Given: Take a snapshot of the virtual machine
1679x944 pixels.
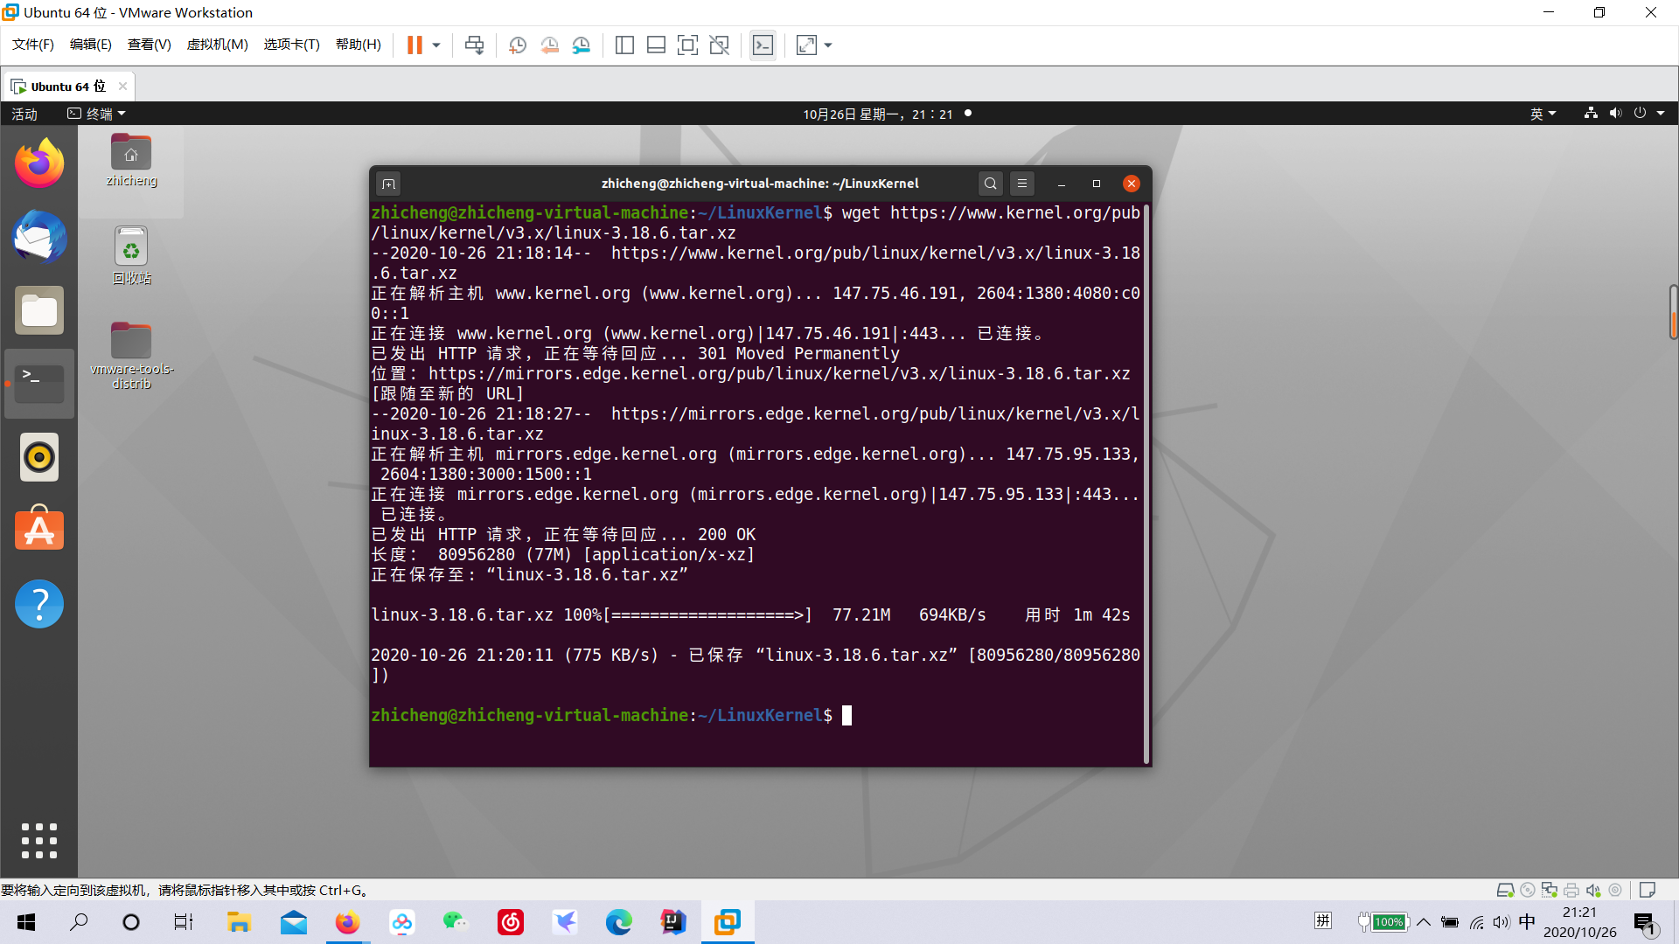Looking at the screenshot, I should (x=518, y=45).
